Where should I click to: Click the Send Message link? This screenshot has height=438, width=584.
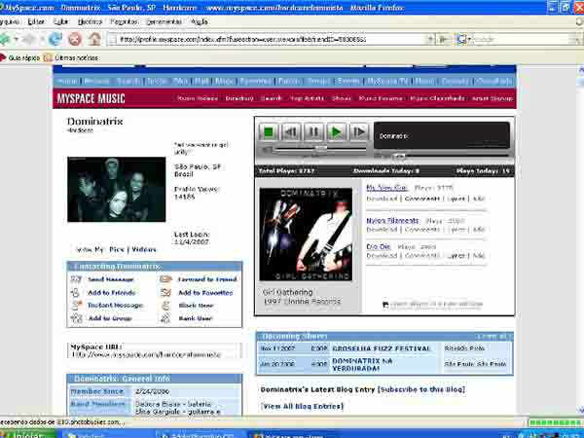(111, 279)
